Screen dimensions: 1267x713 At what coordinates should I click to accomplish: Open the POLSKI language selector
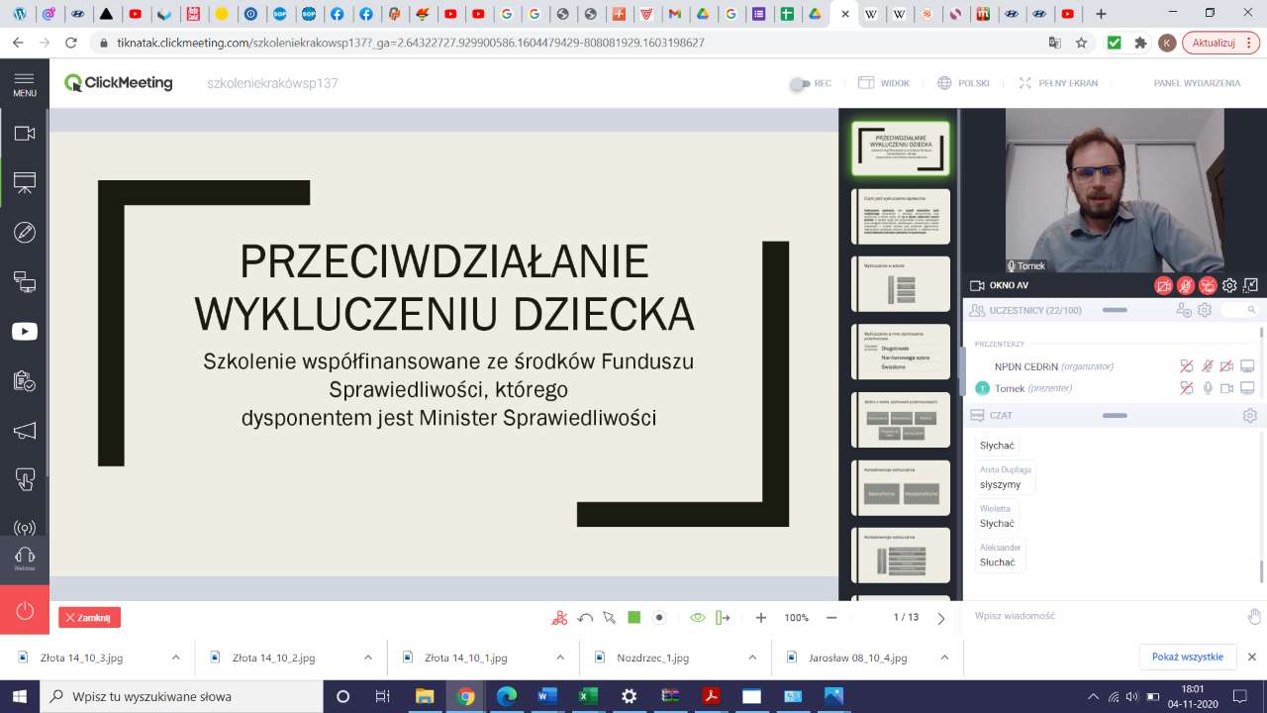point(963,83)
